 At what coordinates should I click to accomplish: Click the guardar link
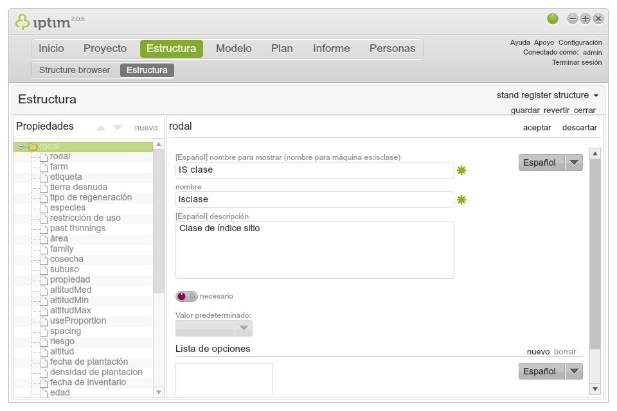coord(525,110)
